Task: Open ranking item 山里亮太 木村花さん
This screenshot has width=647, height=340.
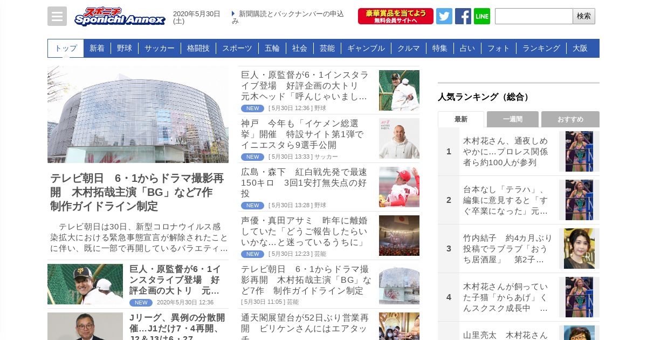Action: (506, 335)
